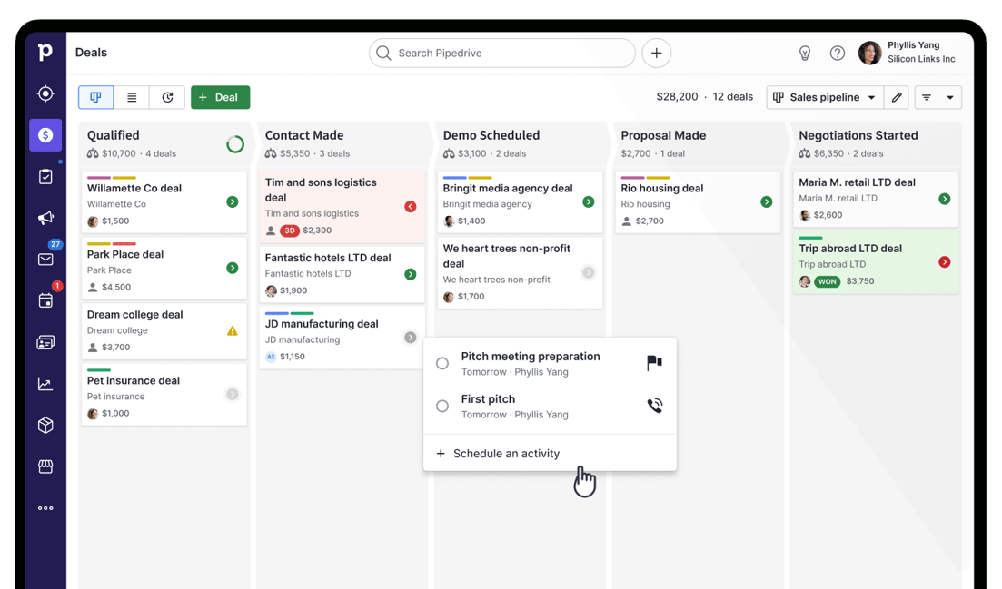Click the lightbulb Sales Assistant icon

(x=804, y=54)
